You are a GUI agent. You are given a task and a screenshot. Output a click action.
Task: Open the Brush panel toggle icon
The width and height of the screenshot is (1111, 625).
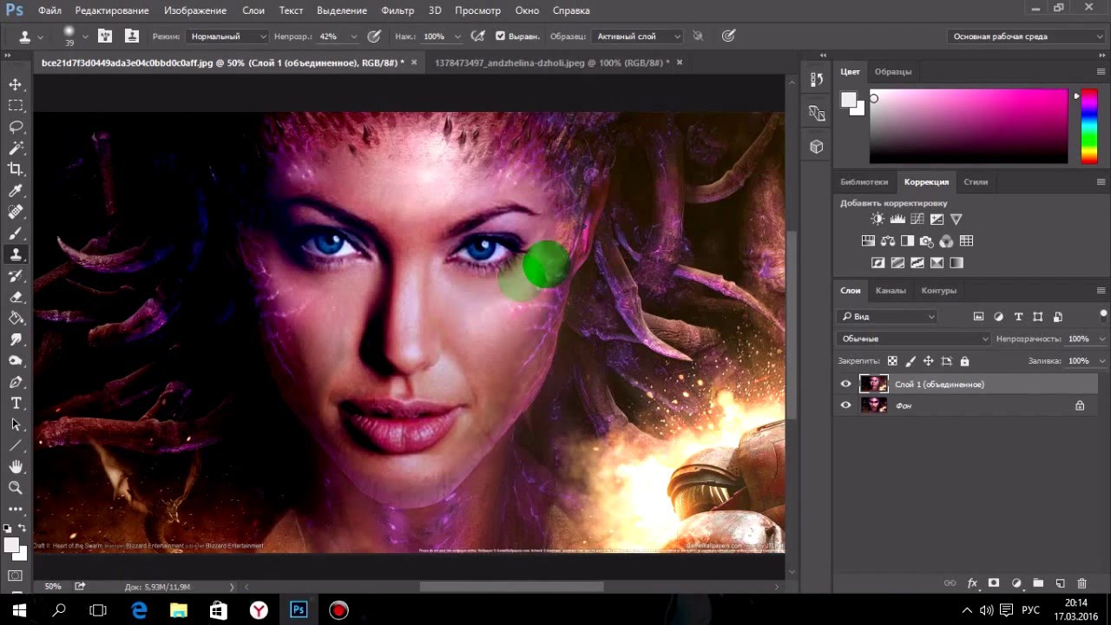[104, 36]
